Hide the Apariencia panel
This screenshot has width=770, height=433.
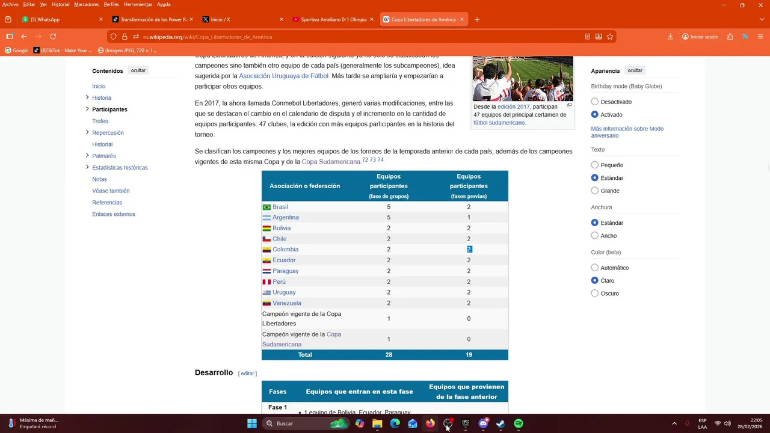point(635,70)
